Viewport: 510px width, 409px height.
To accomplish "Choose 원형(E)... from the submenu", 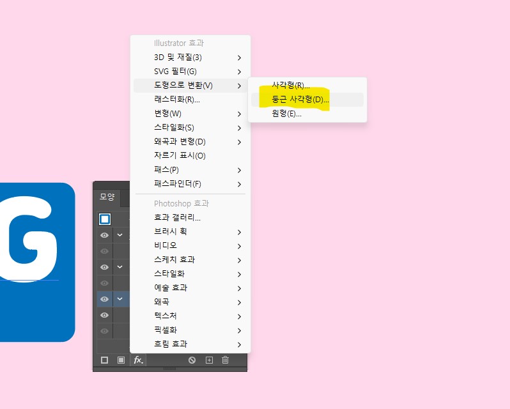I will [x=307, y=114].
